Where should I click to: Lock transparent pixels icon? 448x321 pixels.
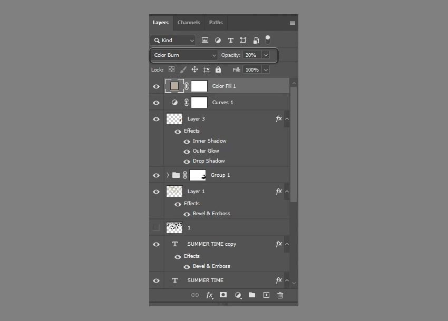(171, 69)
